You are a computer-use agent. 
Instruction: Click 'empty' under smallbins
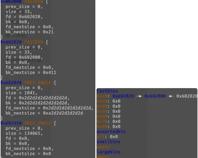pos(103,147)
